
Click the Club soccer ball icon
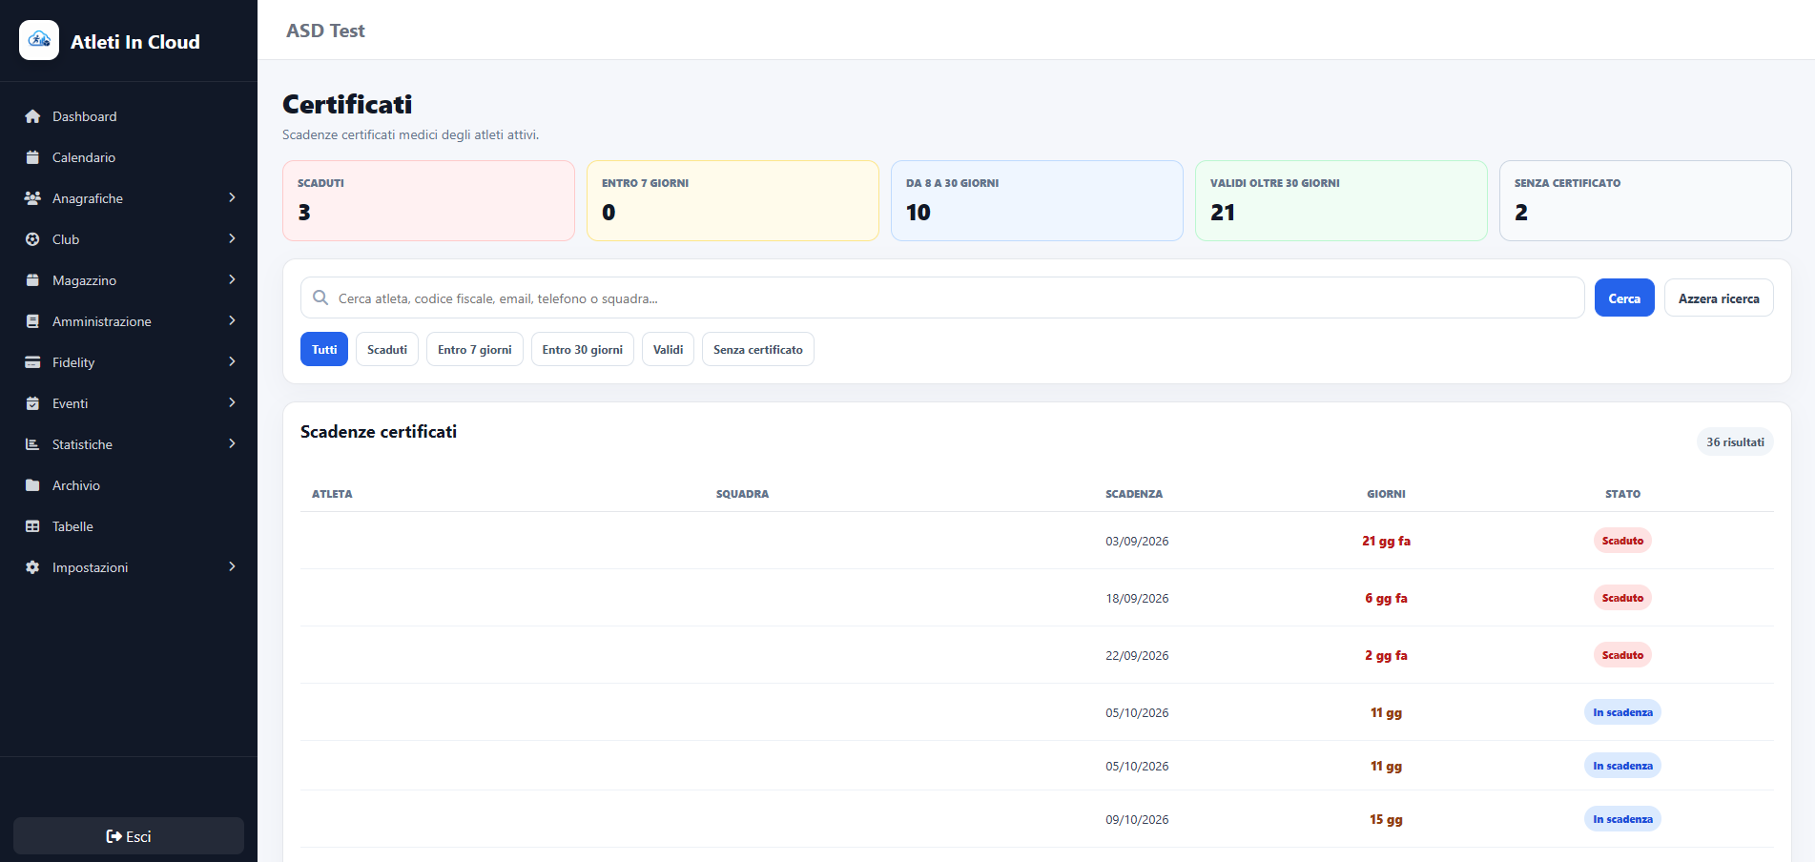coord(32,239)
